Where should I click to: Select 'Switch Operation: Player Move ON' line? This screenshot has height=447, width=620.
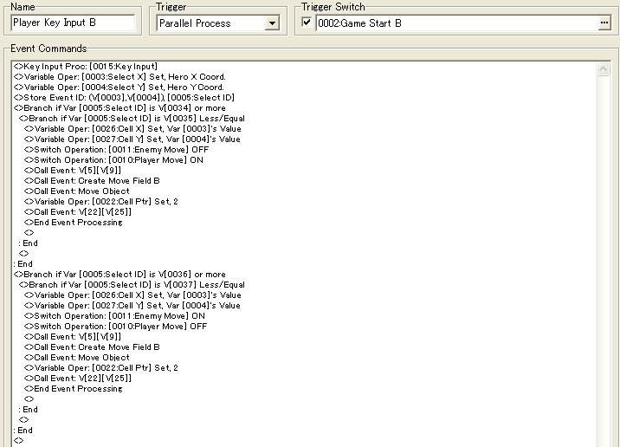point(114,159)
